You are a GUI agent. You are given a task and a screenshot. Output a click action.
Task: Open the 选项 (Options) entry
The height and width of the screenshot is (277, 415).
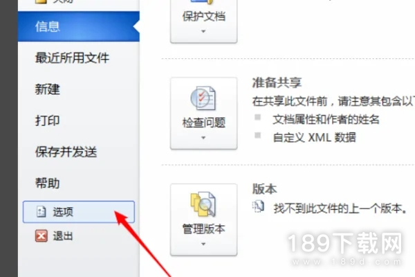point(79,212)
